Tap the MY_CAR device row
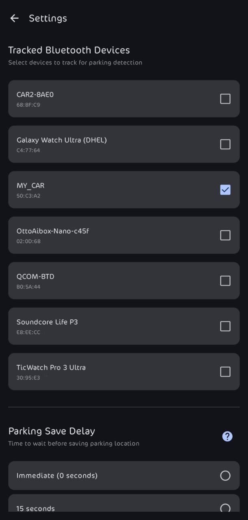 [x=102, y=190]
